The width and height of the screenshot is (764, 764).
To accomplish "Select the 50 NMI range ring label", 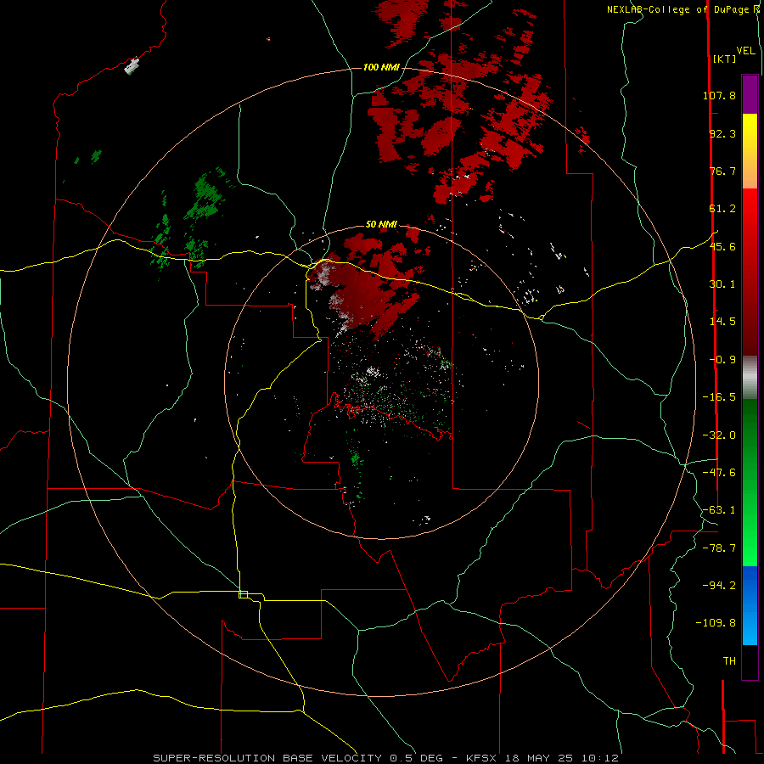I will [381, 225].
